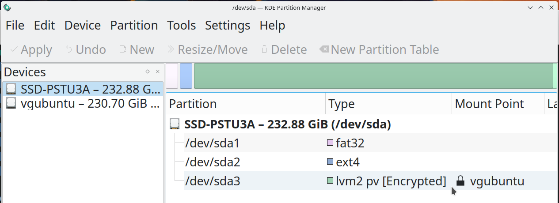Click the blue sda2 block in partition graph
Viewport: 559px width, 203px height.
coord(186,76)
